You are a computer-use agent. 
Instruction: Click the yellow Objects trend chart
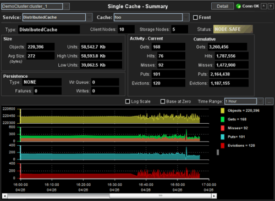[114, 116]
